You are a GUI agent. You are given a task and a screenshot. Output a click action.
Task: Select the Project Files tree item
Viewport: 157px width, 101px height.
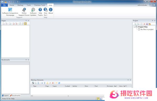(x=143, y=27)
